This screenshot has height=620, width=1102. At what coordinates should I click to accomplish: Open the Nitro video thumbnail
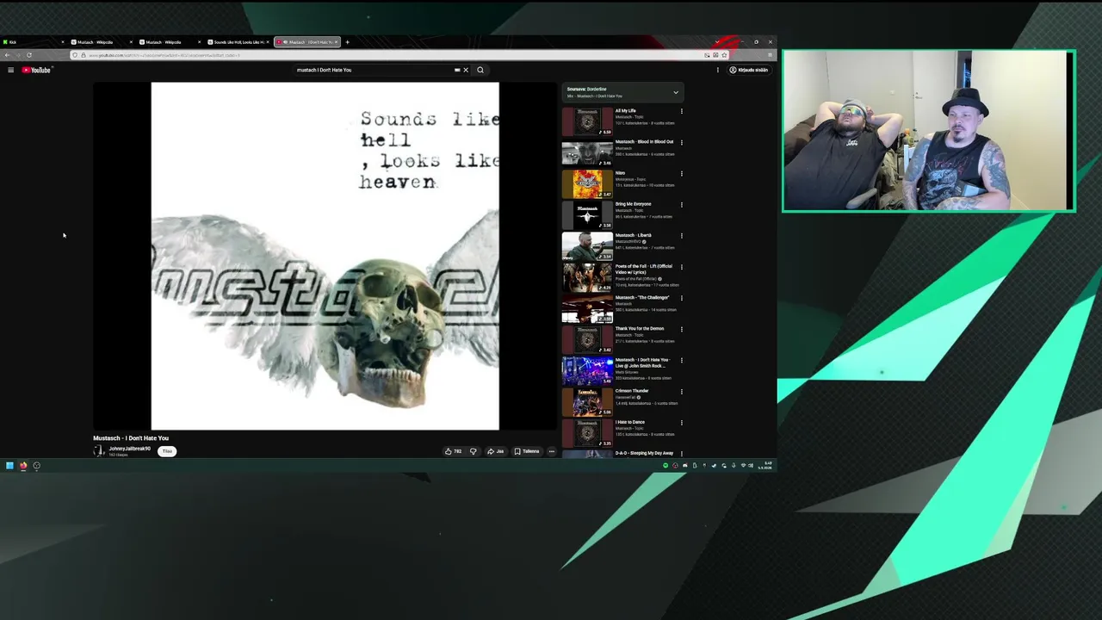coord(587,184)
